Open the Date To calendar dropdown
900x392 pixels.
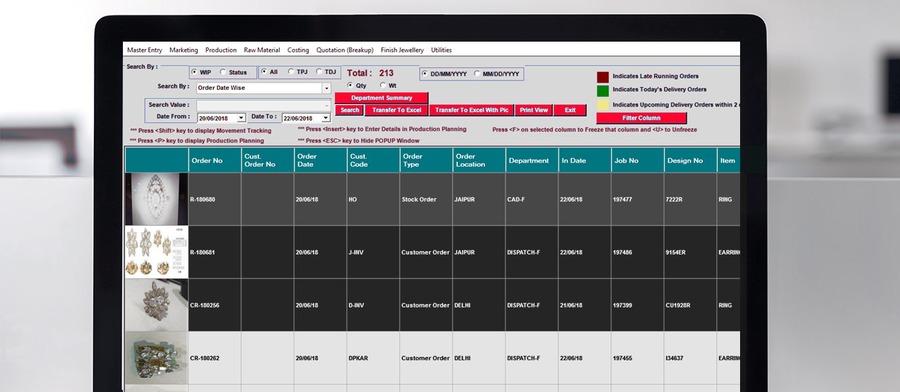(325, 118)
